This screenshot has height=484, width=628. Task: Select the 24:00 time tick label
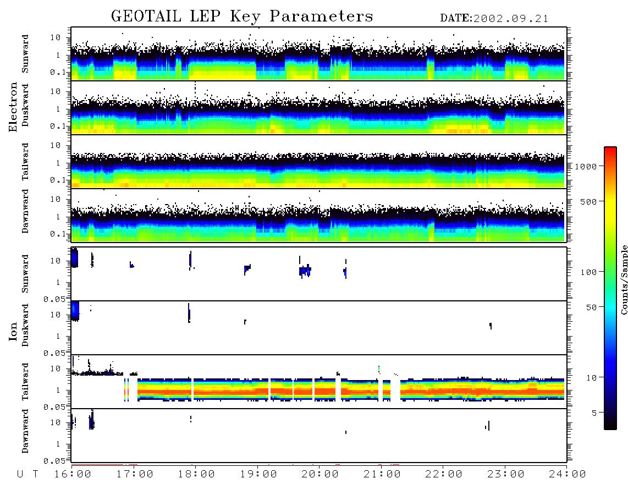tap(568, 475)
